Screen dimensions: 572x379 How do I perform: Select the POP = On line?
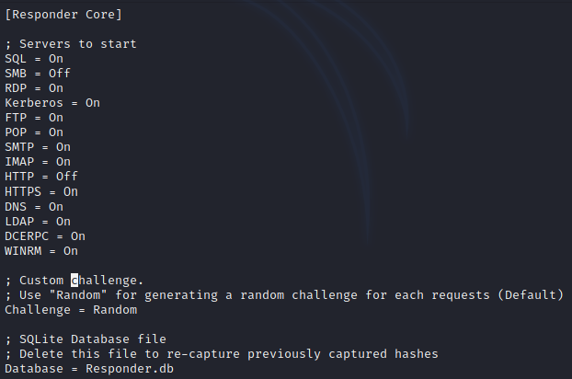[34, 132]
